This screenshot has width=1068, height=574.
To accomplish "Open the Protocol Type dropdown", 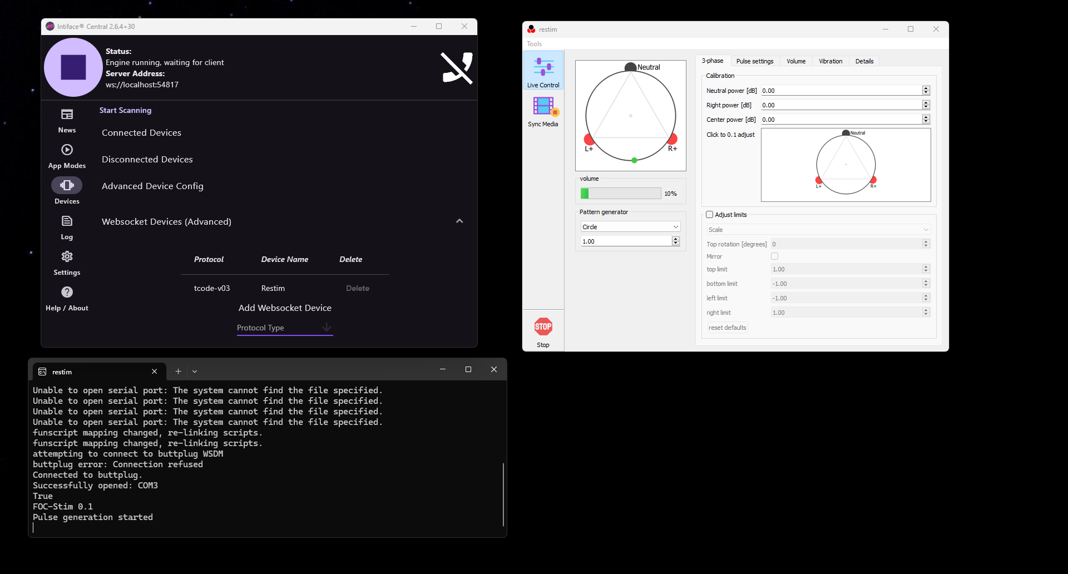I will coord(285,328).
